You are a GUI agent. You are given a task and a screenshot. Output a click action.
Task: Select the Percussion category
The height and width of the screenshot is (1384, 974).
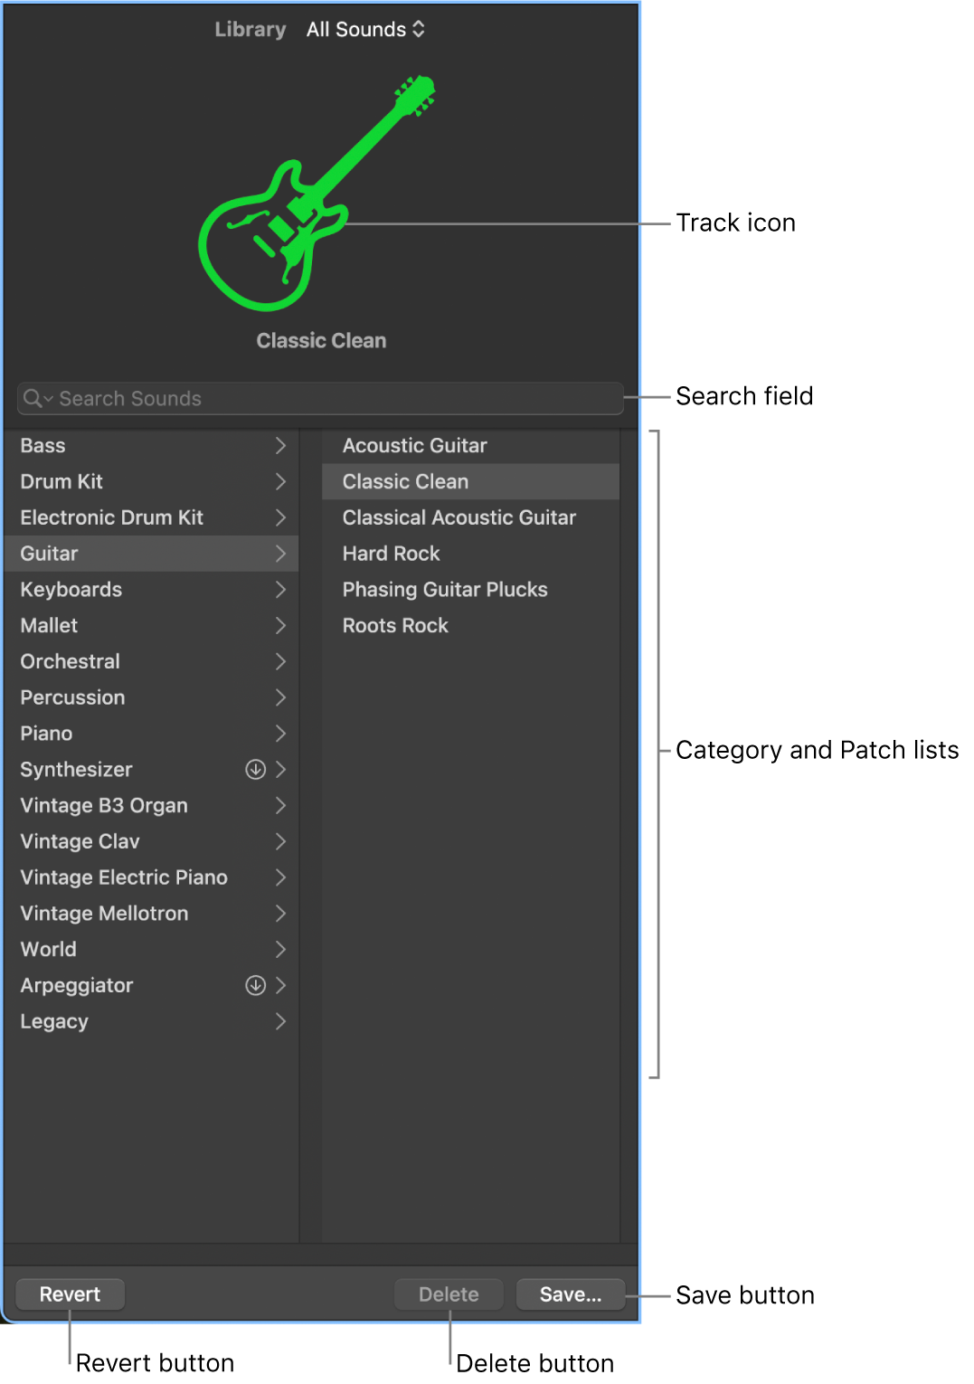point(72,697)
